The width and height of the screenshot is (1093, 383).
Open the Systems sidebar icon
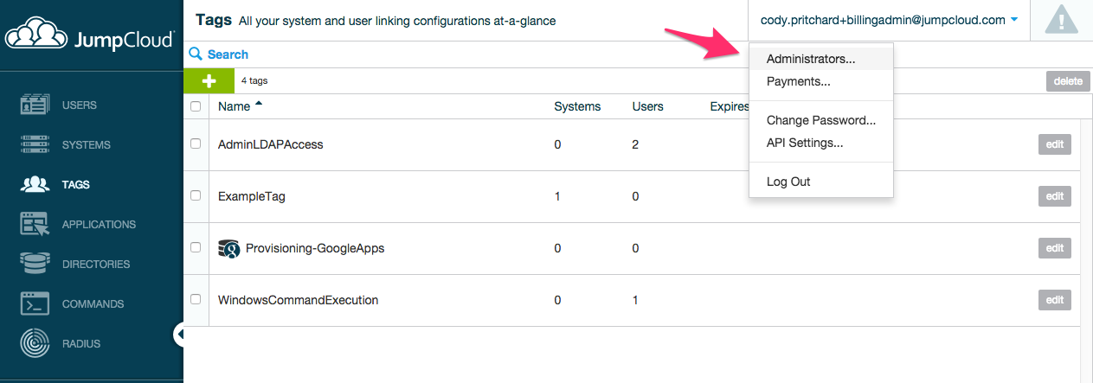[34, 145]
